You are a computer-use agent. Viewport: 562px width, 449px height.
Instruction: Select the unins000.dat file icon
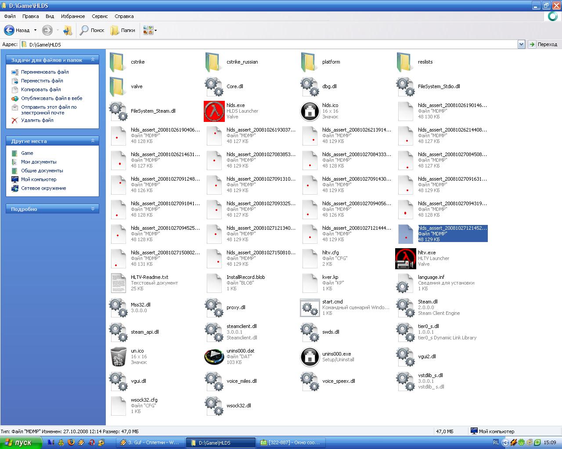pos(214,356)
